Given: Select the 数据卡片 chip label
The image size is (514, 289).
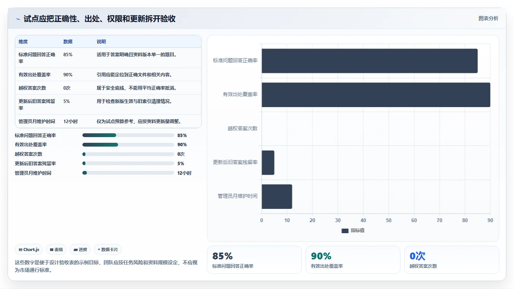Looking at the screenshot, I should [109, 250].
